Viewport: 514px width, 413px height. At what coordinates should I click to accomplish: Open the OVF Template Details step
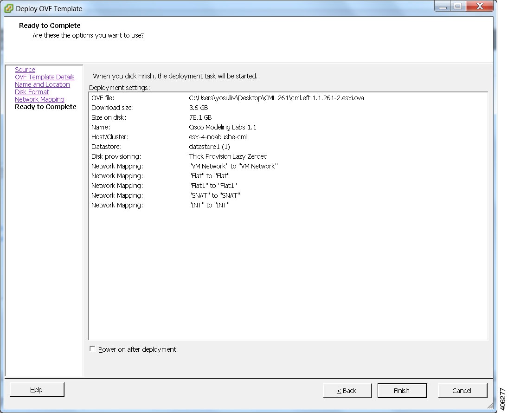pyautogui.click(x=45, y=77)
